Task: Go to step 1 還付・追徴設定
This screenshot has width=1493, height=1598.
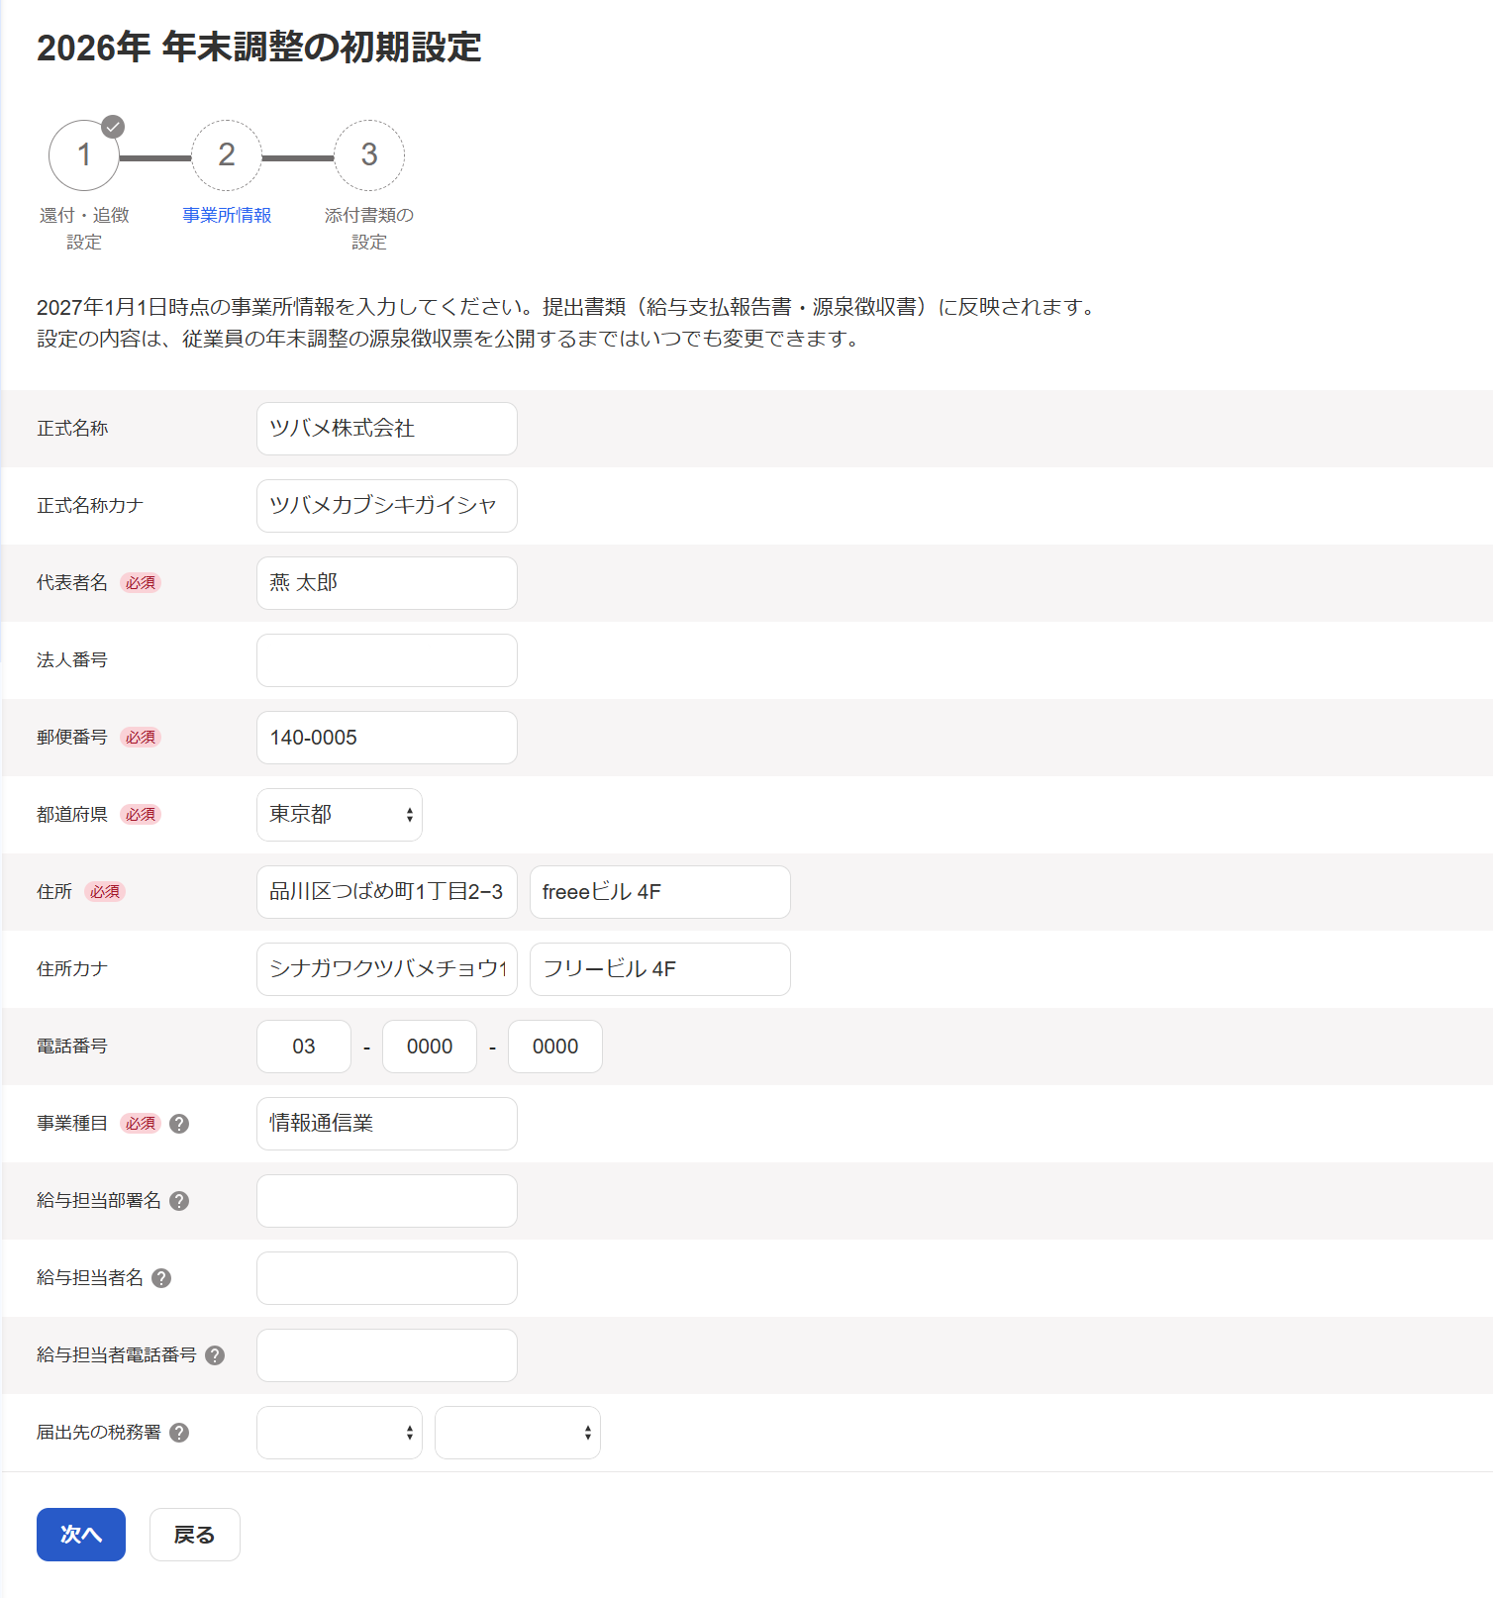Action: click(84, 155)
